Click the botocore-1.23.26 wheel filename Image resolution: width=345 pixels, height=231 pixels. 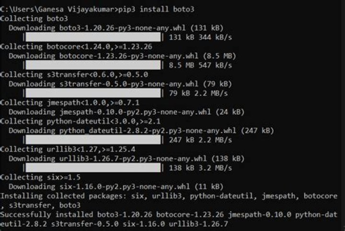(129, 56)
